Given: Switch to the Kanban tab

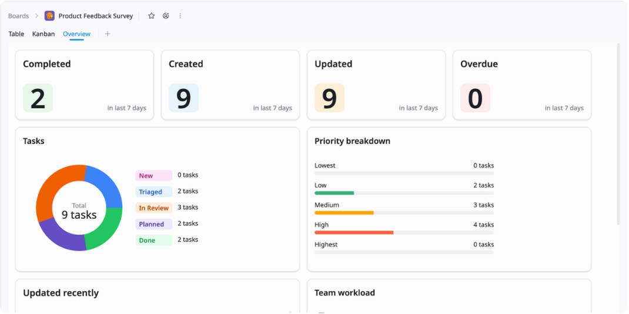Looking at the screenshot, I should 44,34.
